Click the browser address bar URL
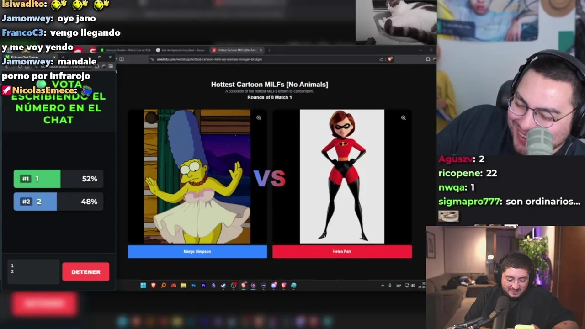Viewport: 585px width, 329px height. click(209, 59)
